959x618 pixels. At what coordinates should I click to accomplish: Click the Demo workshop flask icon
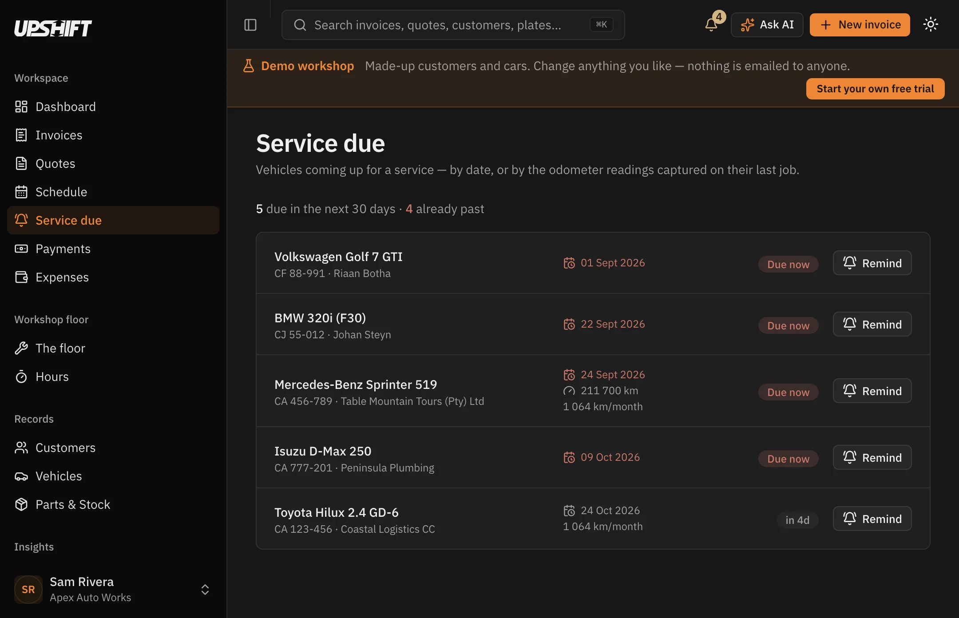[249, 66]
